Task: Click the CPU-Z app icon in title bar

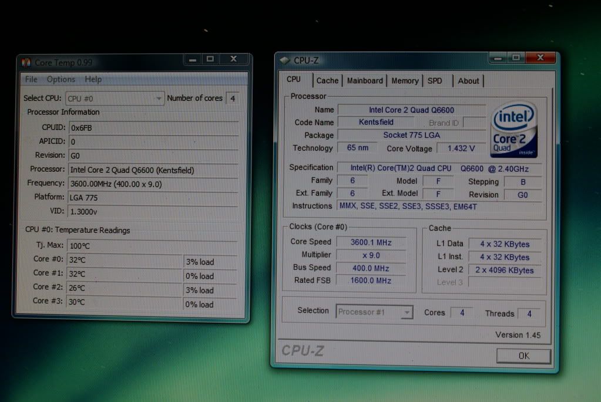Action: [x=285, y=60]
